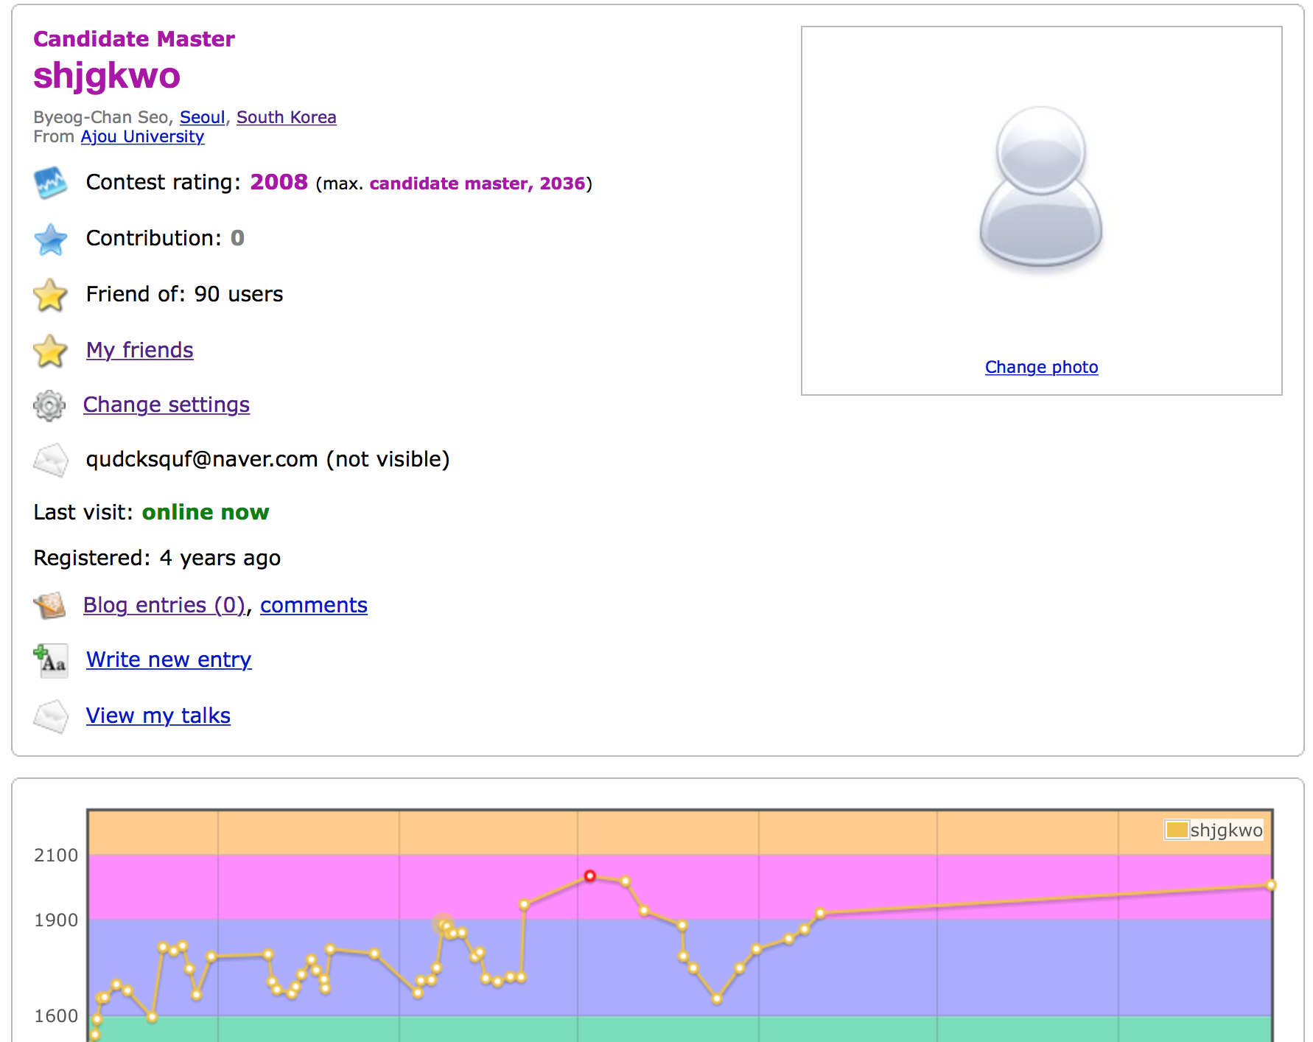Screen dimensions: 1313x1042
Task: Click the envelope icon beside View my talks
Action: coord(50,716)
